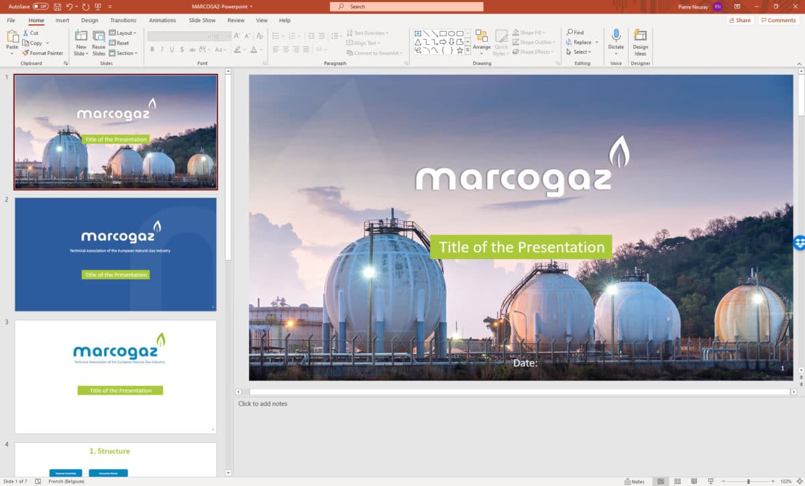
Task: Align text to center in Paragraph group
Action: [x=285, y=49]
